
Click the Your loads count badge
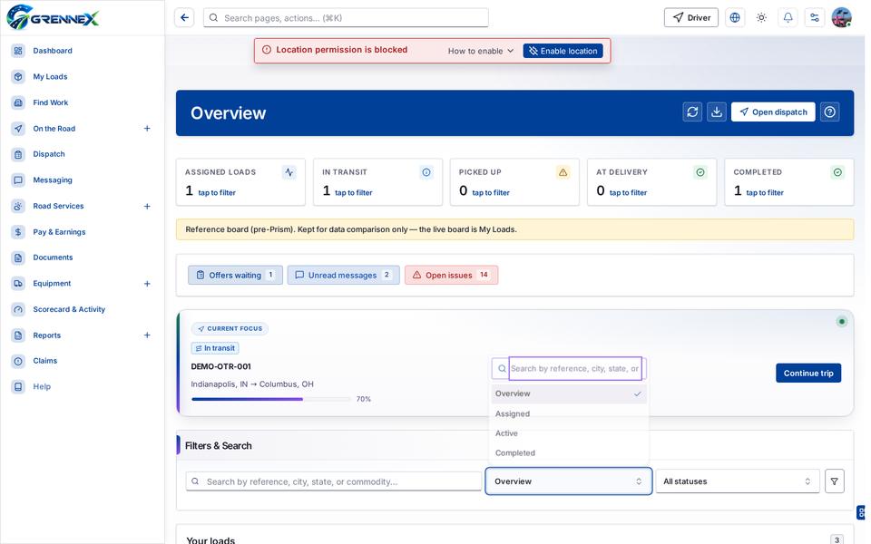pyautogui.click(x=837, y=539)
